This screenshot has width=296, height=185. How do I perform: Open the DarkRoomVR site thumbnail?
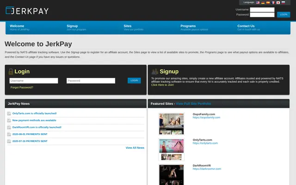(x=172, y=175)
